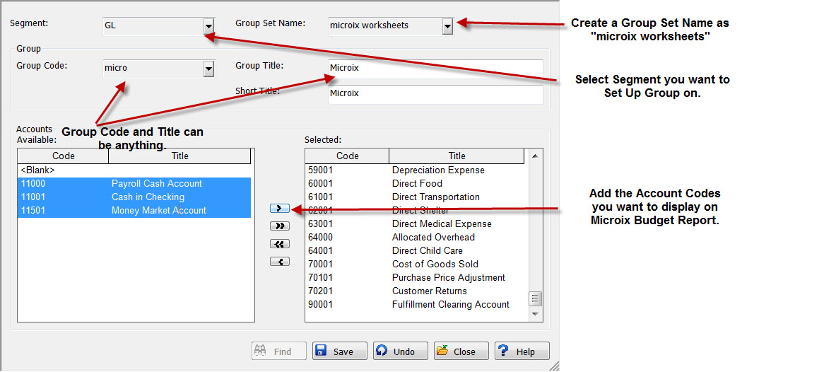Image resolution: width=836 pixels, height=372 pixels.
Task: Sort Selected list by Code column header
Action: pyautogui.click(x=347, y=156)
